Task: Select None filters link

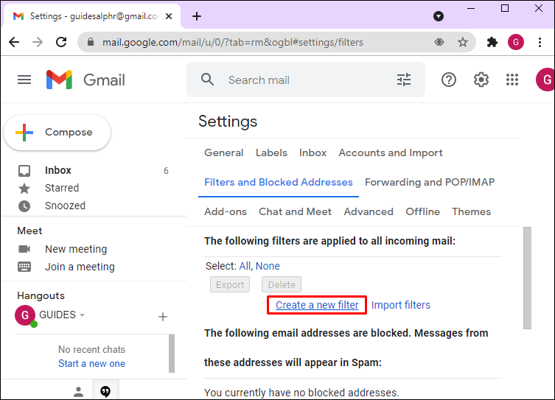Action: [268, 266]
